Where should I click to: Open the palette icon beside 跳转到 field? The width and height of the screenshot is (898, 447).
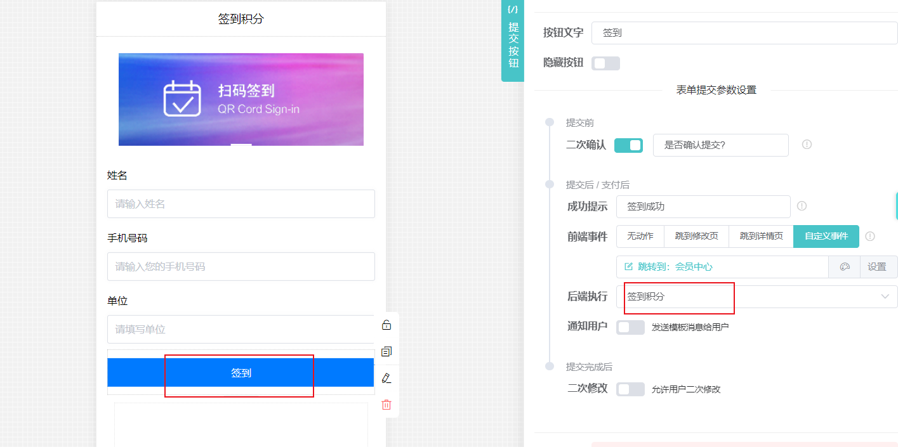click(844, 267)
